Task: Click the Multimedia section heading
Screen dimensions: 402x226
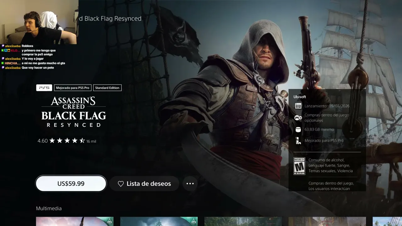Action: pyautogui.click(x=49, y=208)
